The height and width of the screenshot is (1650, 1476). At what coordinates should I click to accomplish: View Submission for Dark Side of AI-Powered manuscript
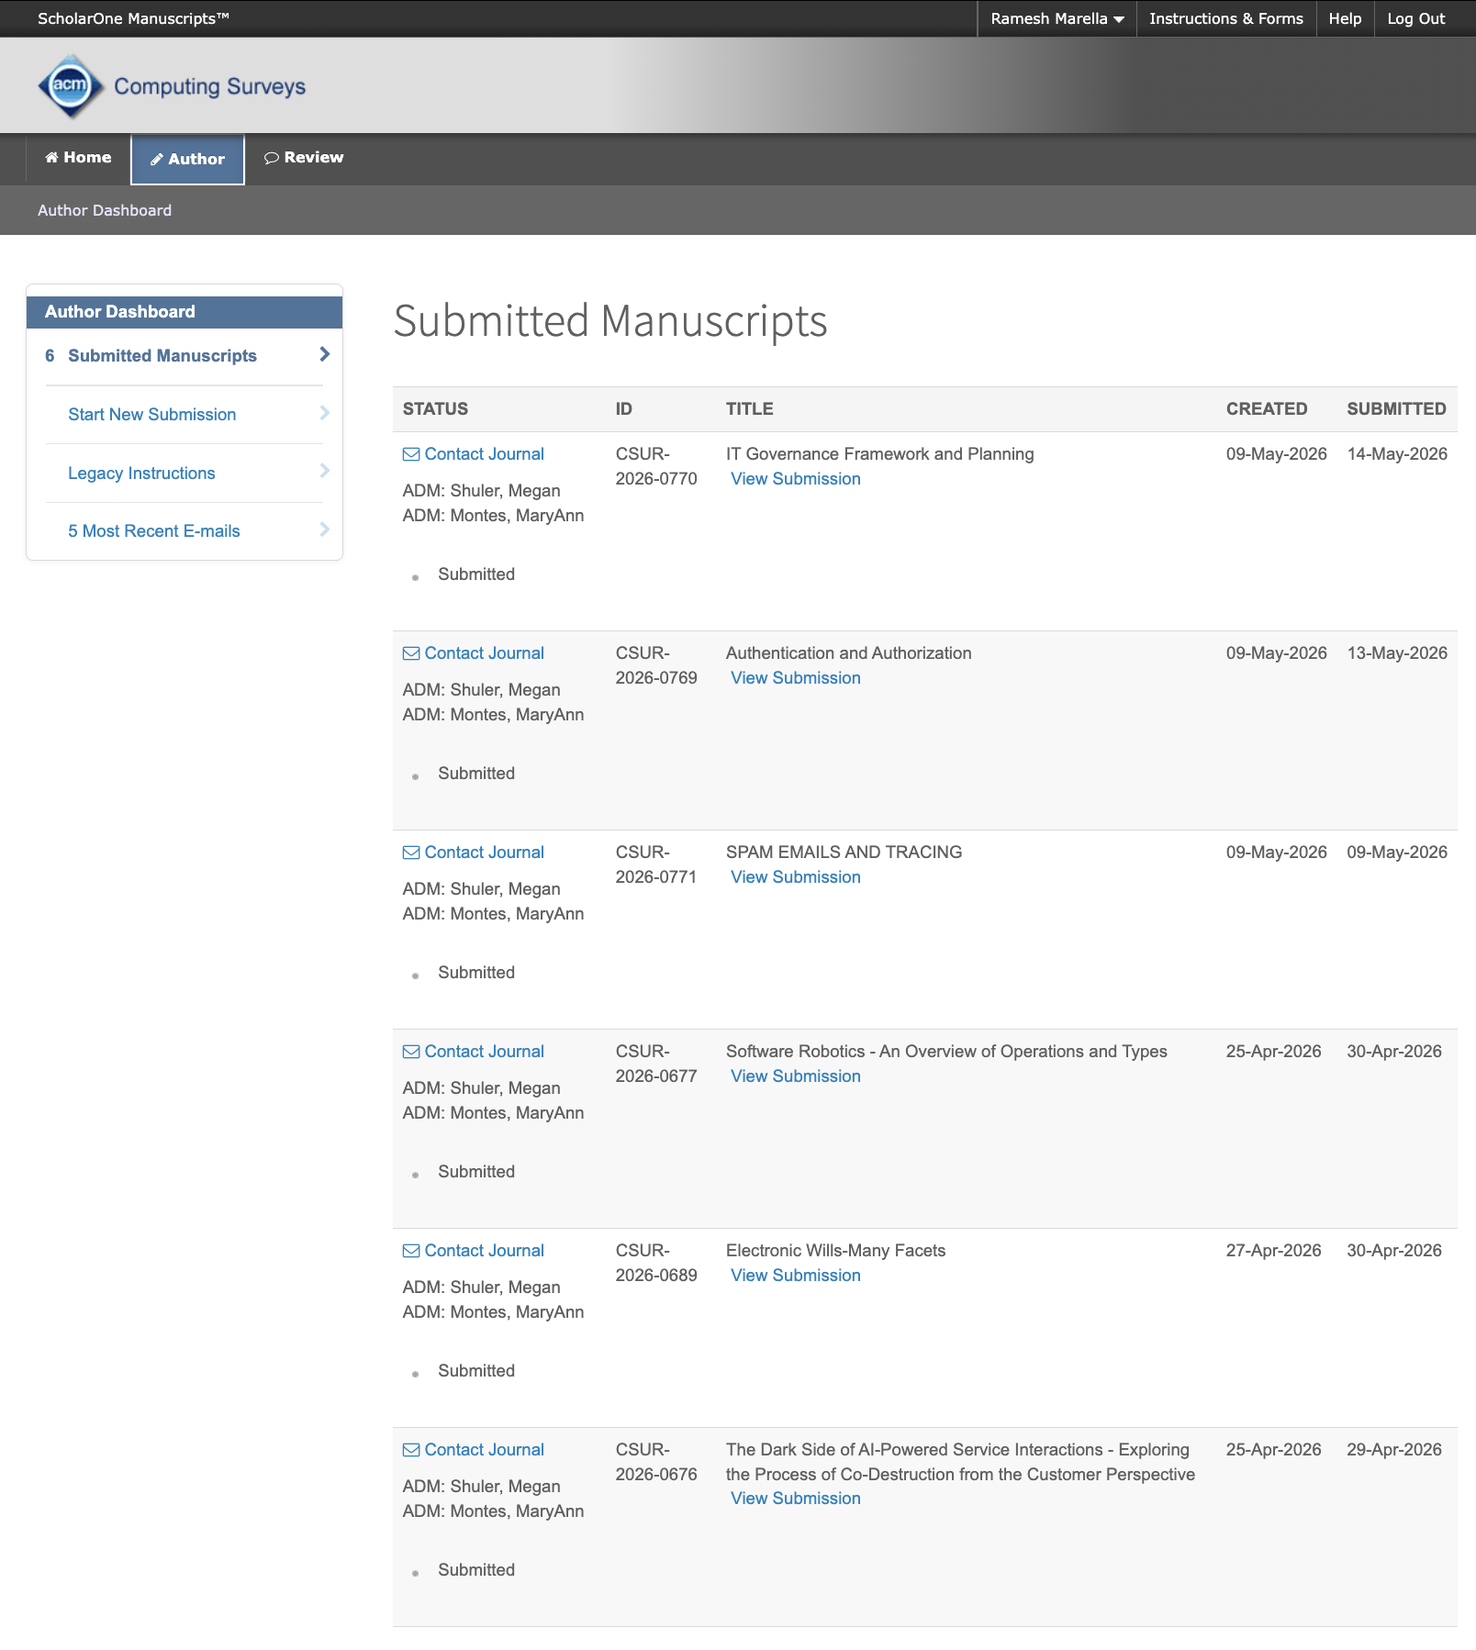(795, 1499)
